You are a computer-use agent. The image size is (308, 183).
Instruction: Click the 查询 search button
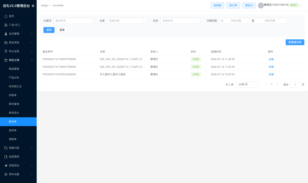(49, 30)
